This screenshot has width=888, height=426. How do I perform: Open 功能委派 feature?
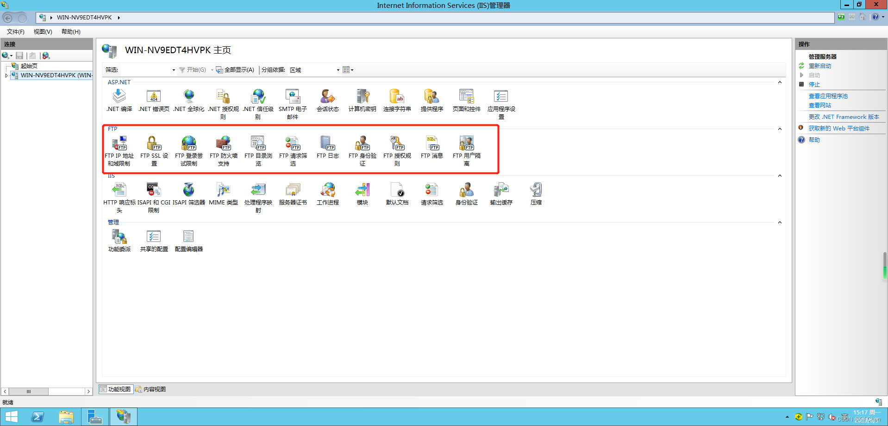[x=119, y=241]
